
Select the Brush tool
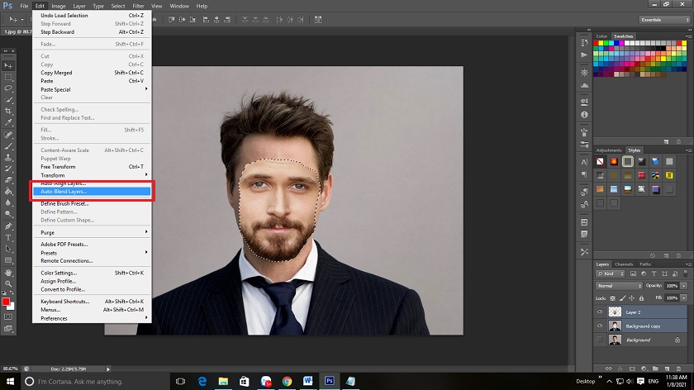click(8, 146)
